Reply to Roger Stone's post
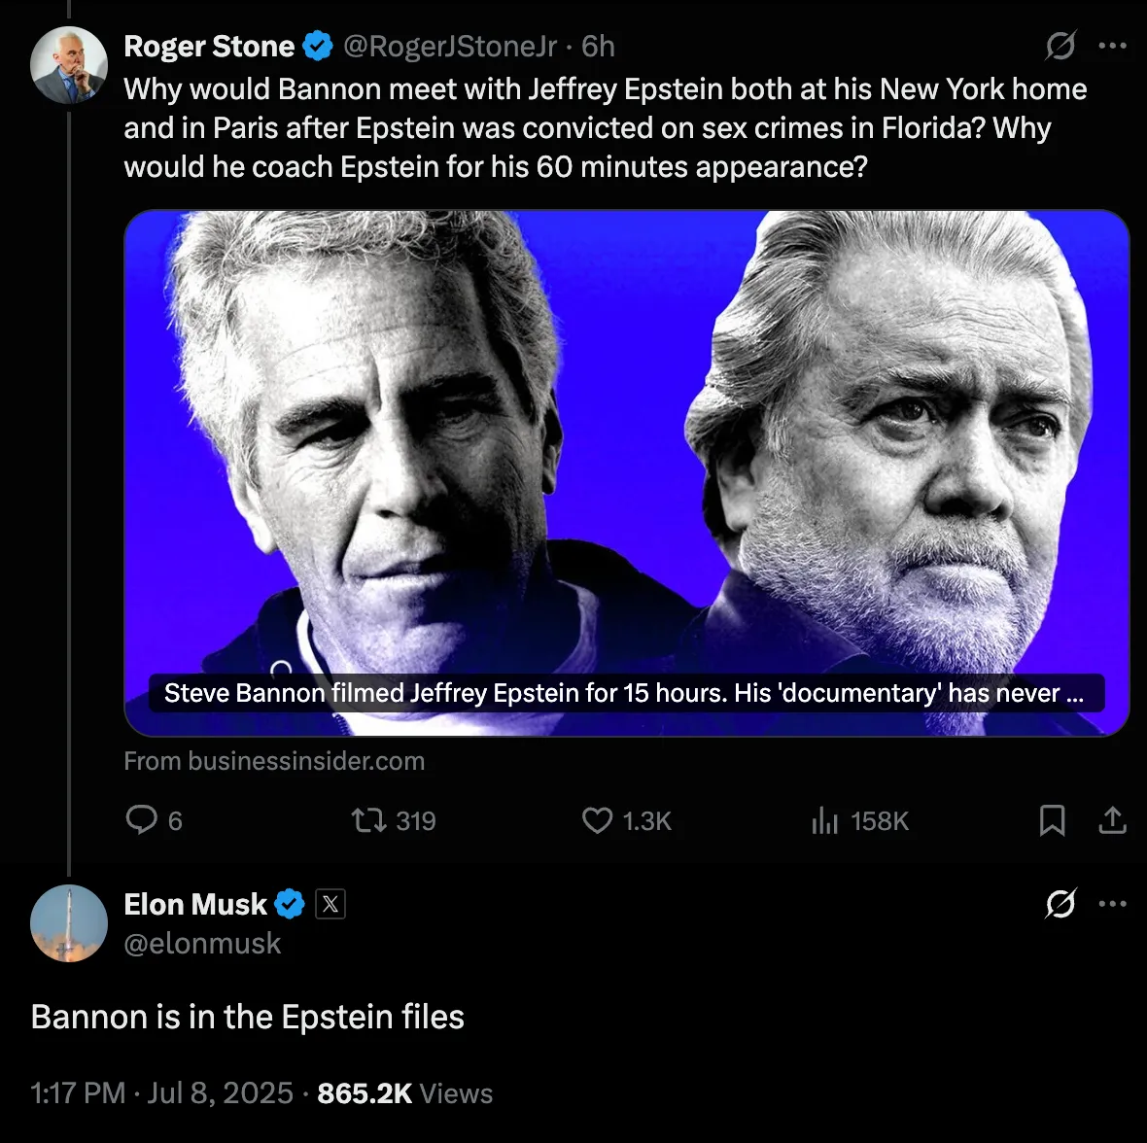 tap(142, 820)
